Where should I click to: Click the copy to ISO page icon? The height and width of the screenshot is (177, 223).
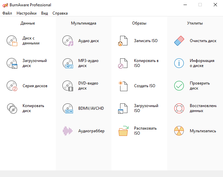point(123,63)
